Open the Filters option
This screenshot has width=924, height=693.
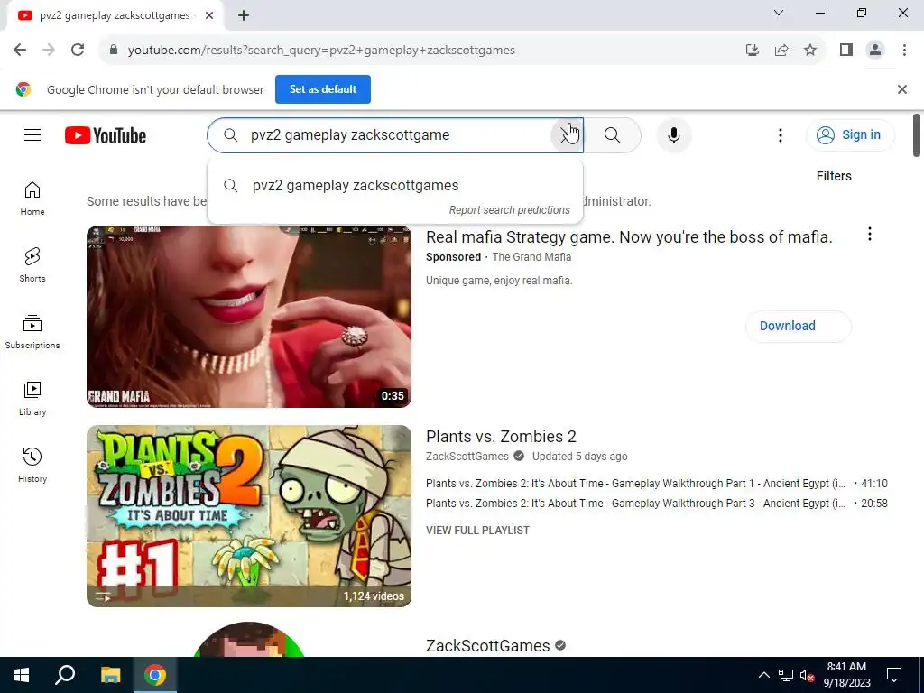click(x=833, y=176)
